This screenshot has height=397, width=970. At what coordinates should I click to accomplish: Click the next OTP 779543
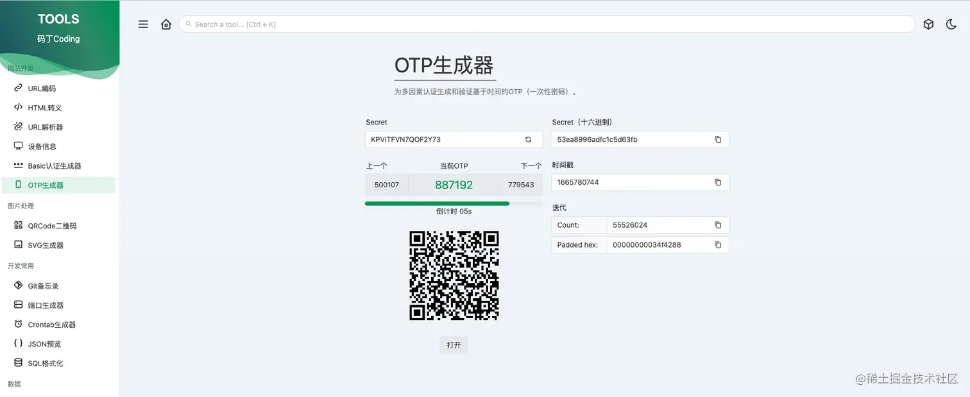click(521, 185)
